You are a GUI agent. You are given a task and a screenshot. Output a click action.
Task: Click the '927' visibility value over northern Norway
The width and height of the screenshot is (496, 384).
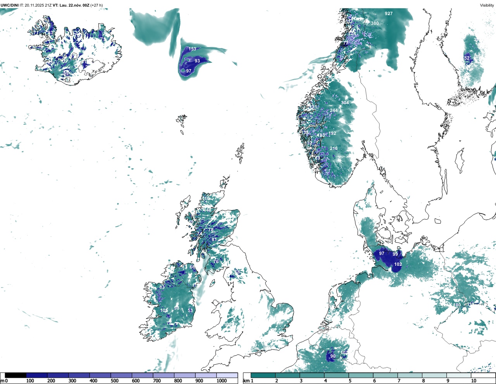tap(389, 14)
